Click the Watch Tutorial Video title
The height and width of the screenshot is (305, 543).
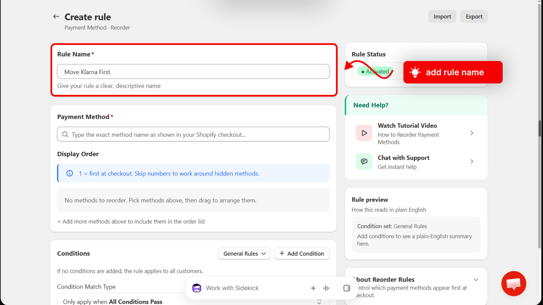point(407,125)
